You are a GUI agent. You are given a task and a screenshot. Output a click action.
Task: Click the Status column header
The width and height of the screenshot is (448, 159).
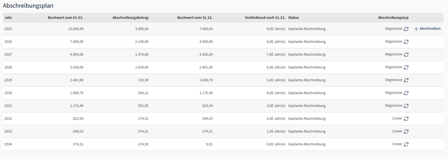[294, 18]
